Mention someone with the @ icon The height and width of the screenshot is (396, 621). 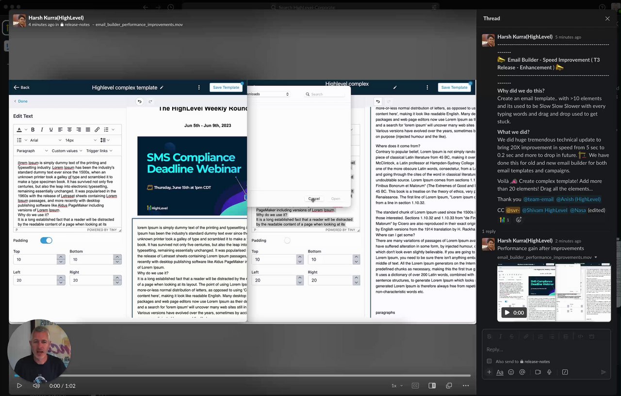[522, 372]
